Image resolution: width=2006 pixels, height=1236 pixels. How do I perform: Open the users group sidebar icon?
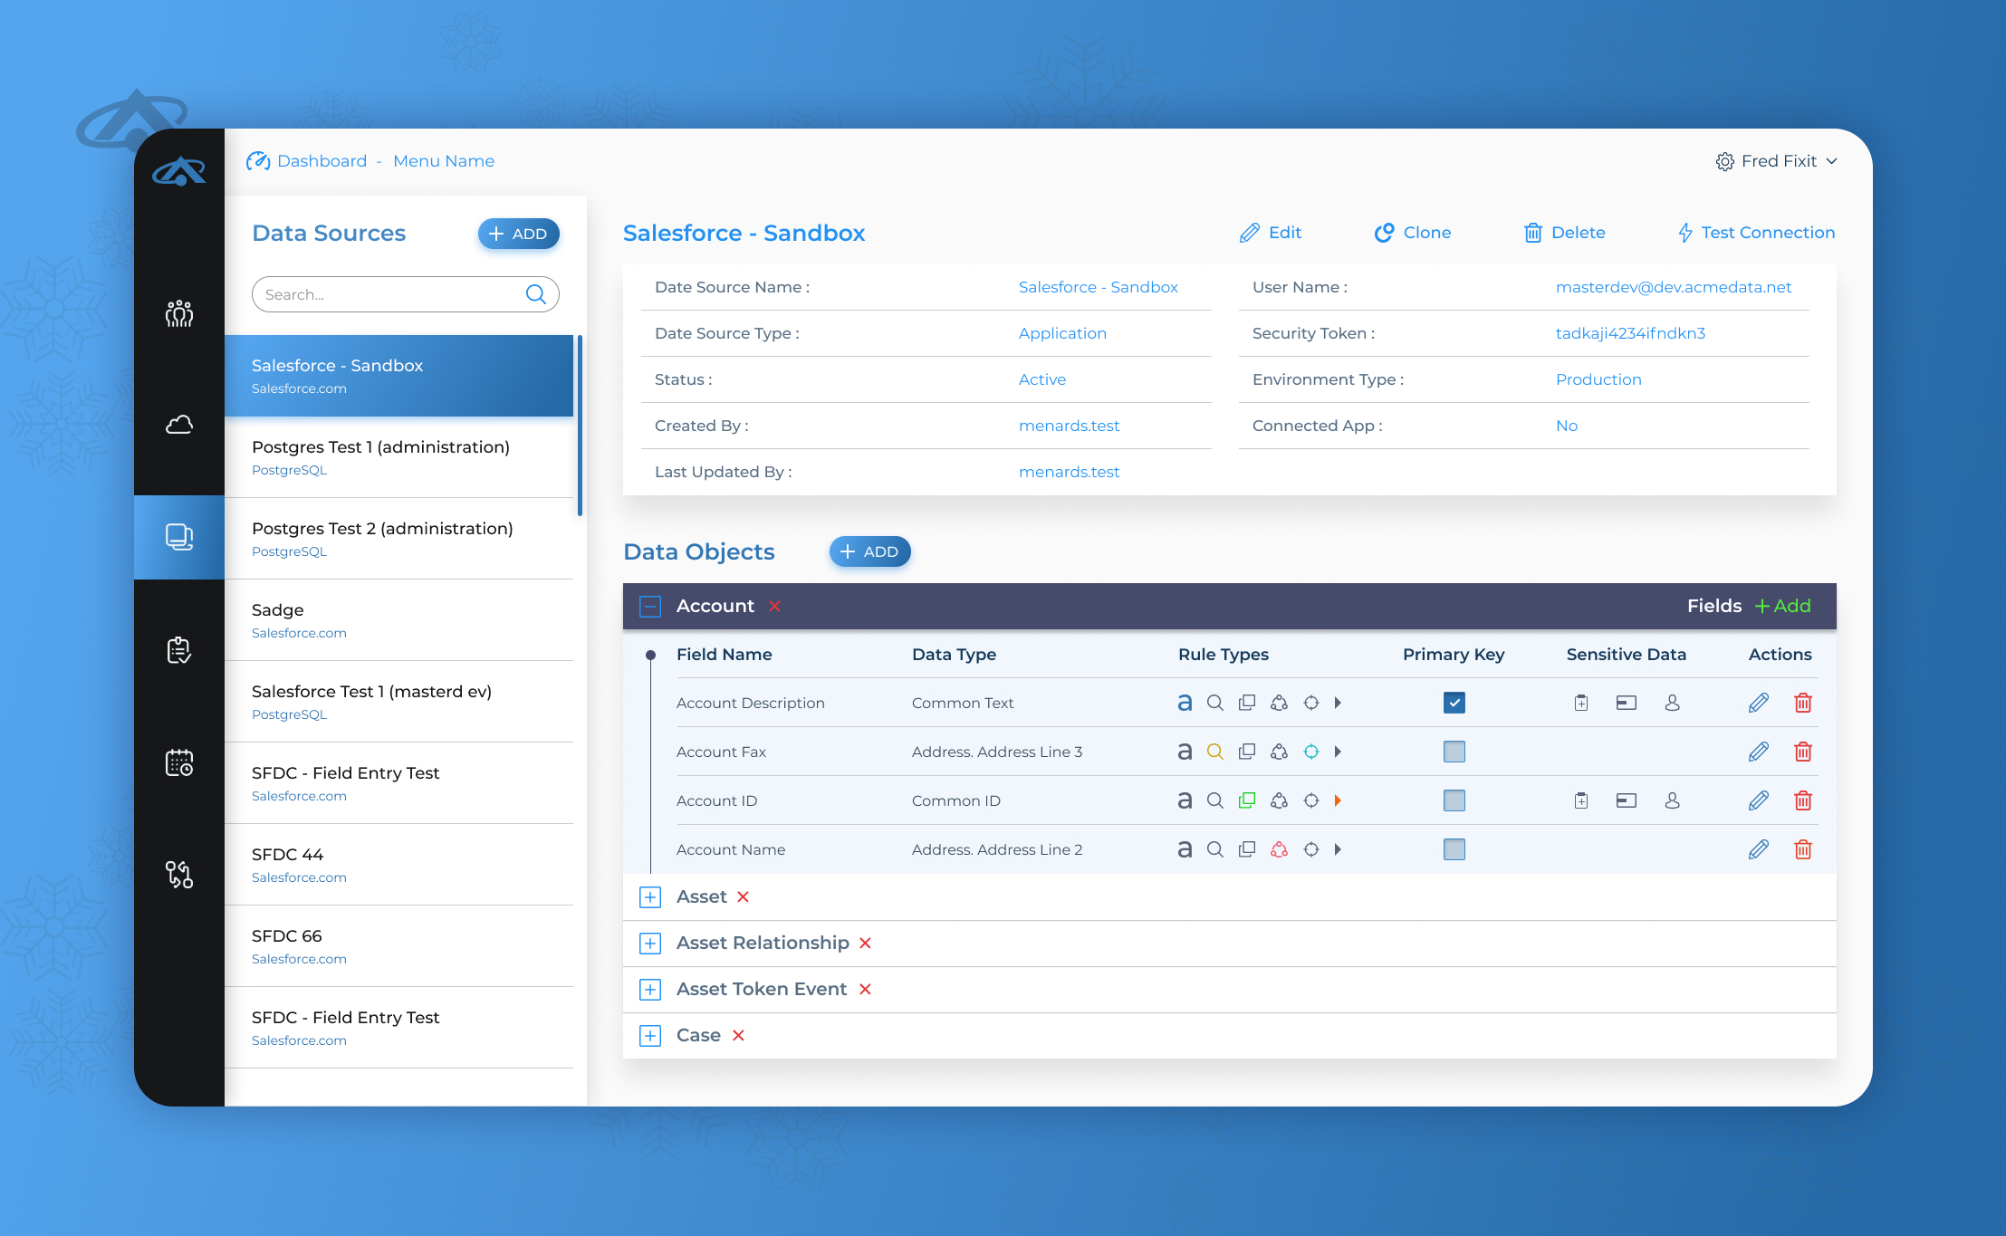tap(179, 313)
